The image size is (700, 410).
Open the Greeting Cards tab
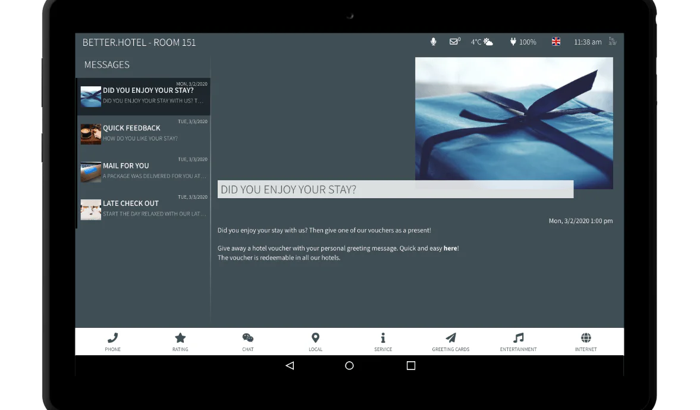[x=450, y=342]
